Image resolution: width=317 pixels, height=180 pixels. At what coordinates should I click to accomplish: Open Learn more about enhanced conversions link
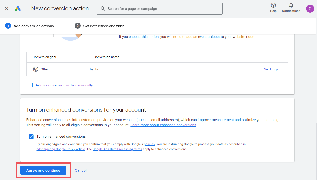coord(163,125)
